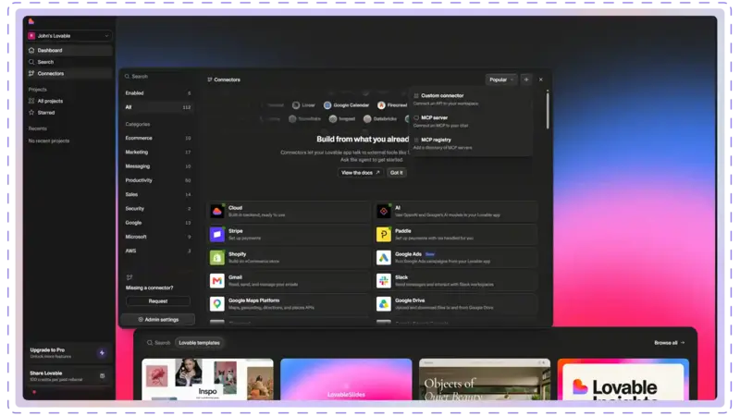740x416 pixels.
Task: Open the AI connector icon
Action: click(x=384, y=212)
